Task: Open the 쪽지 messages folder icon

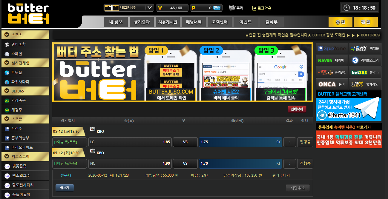Action: (x=232, y=8)
